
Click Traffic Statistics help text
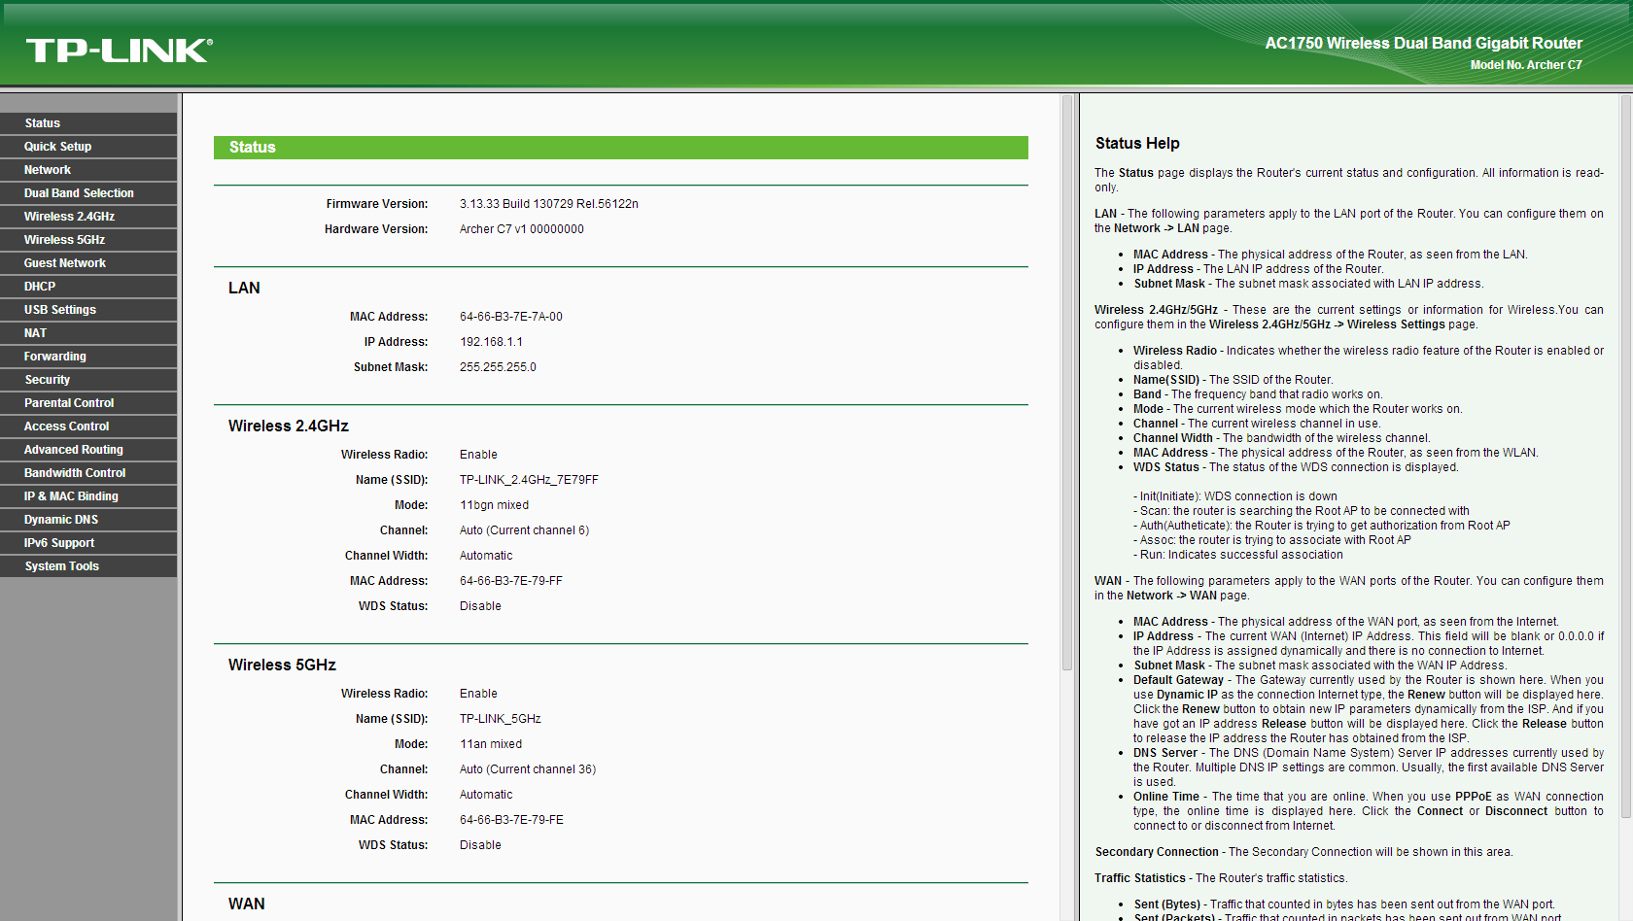(1221, 878)
